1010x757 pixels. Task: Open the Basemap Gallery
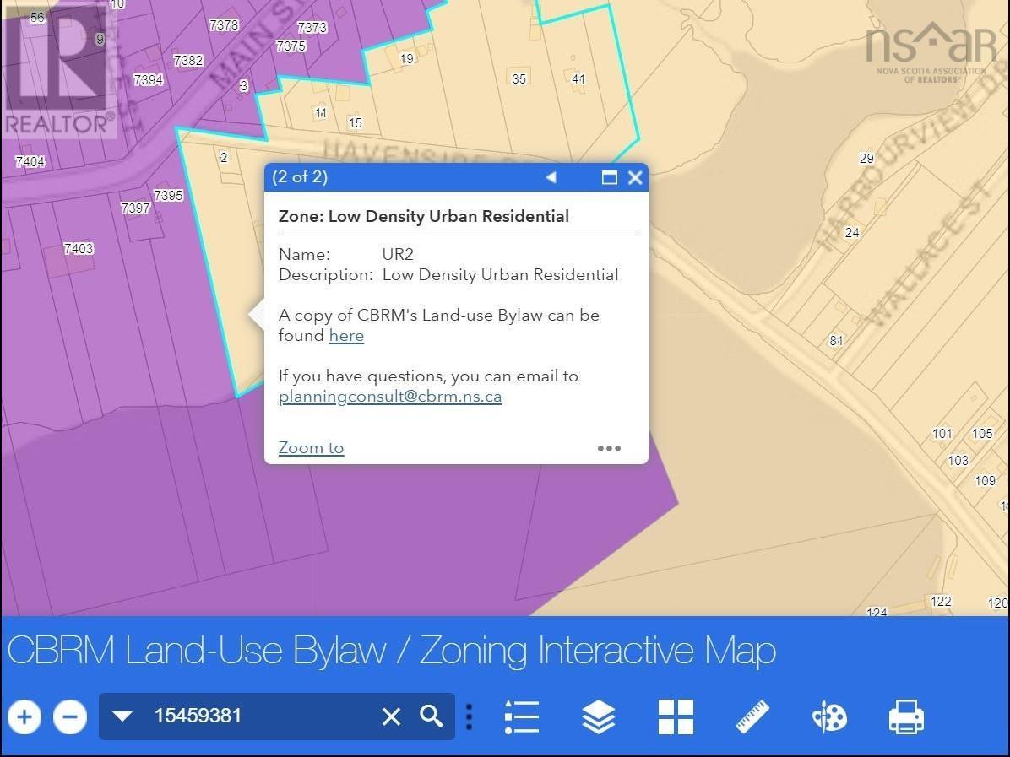click(675, 716)
